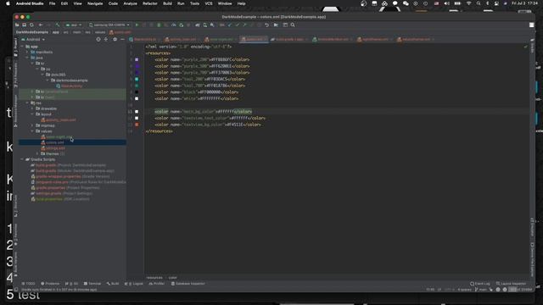The height and width of the screenshot is (305, 543).
Task: Open the Samsung device selector dropdown
Action: [x=109, y=25]
